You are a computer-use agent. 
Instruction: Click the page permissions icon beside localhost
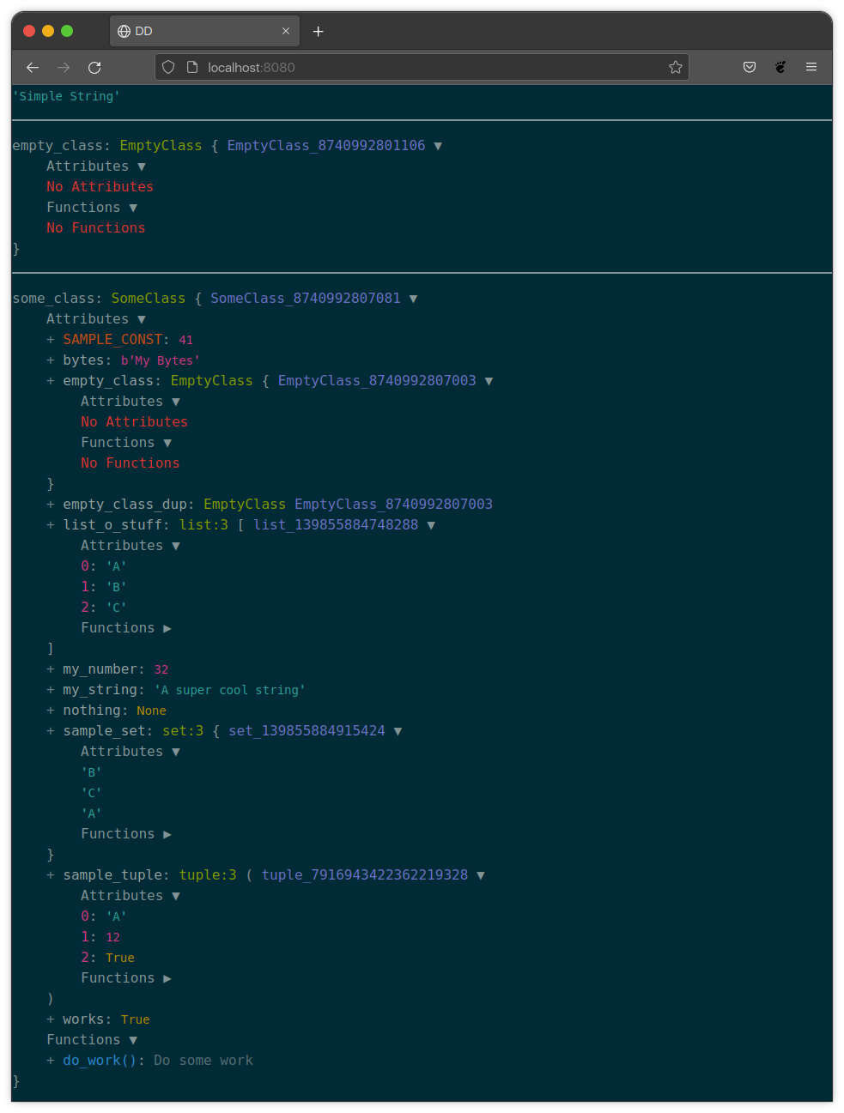(191, 67)
